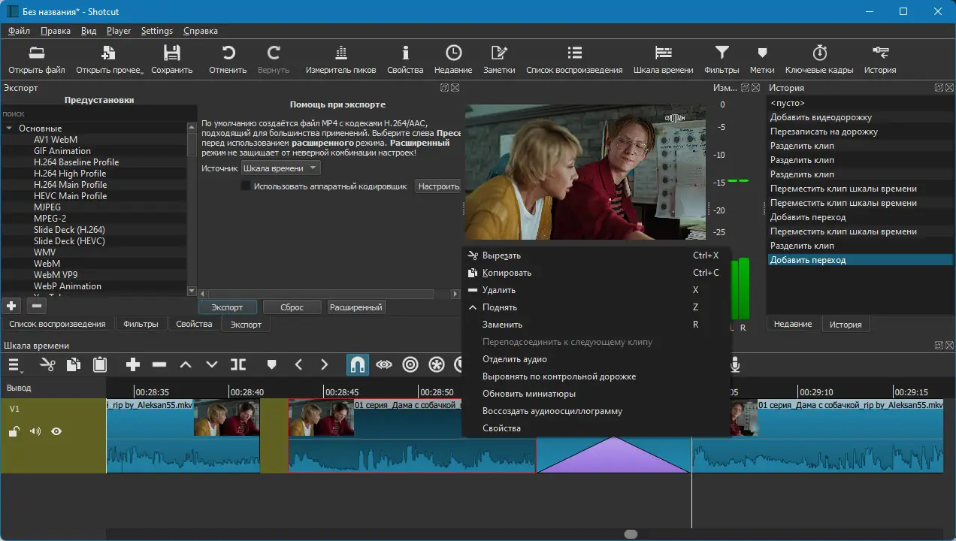Mute track V1 with the speaker icon
This screenshot has height=541, width=956.
35,431
